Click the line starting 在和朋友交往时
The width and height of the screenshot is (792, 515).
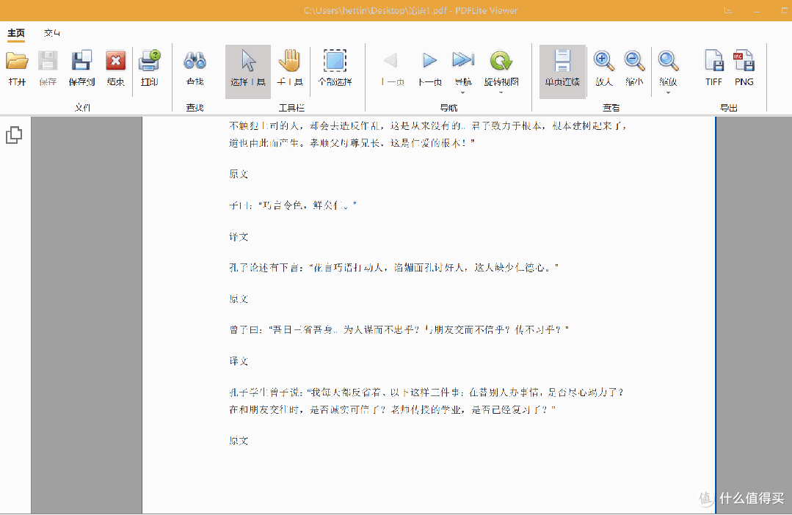click(393, 409)
